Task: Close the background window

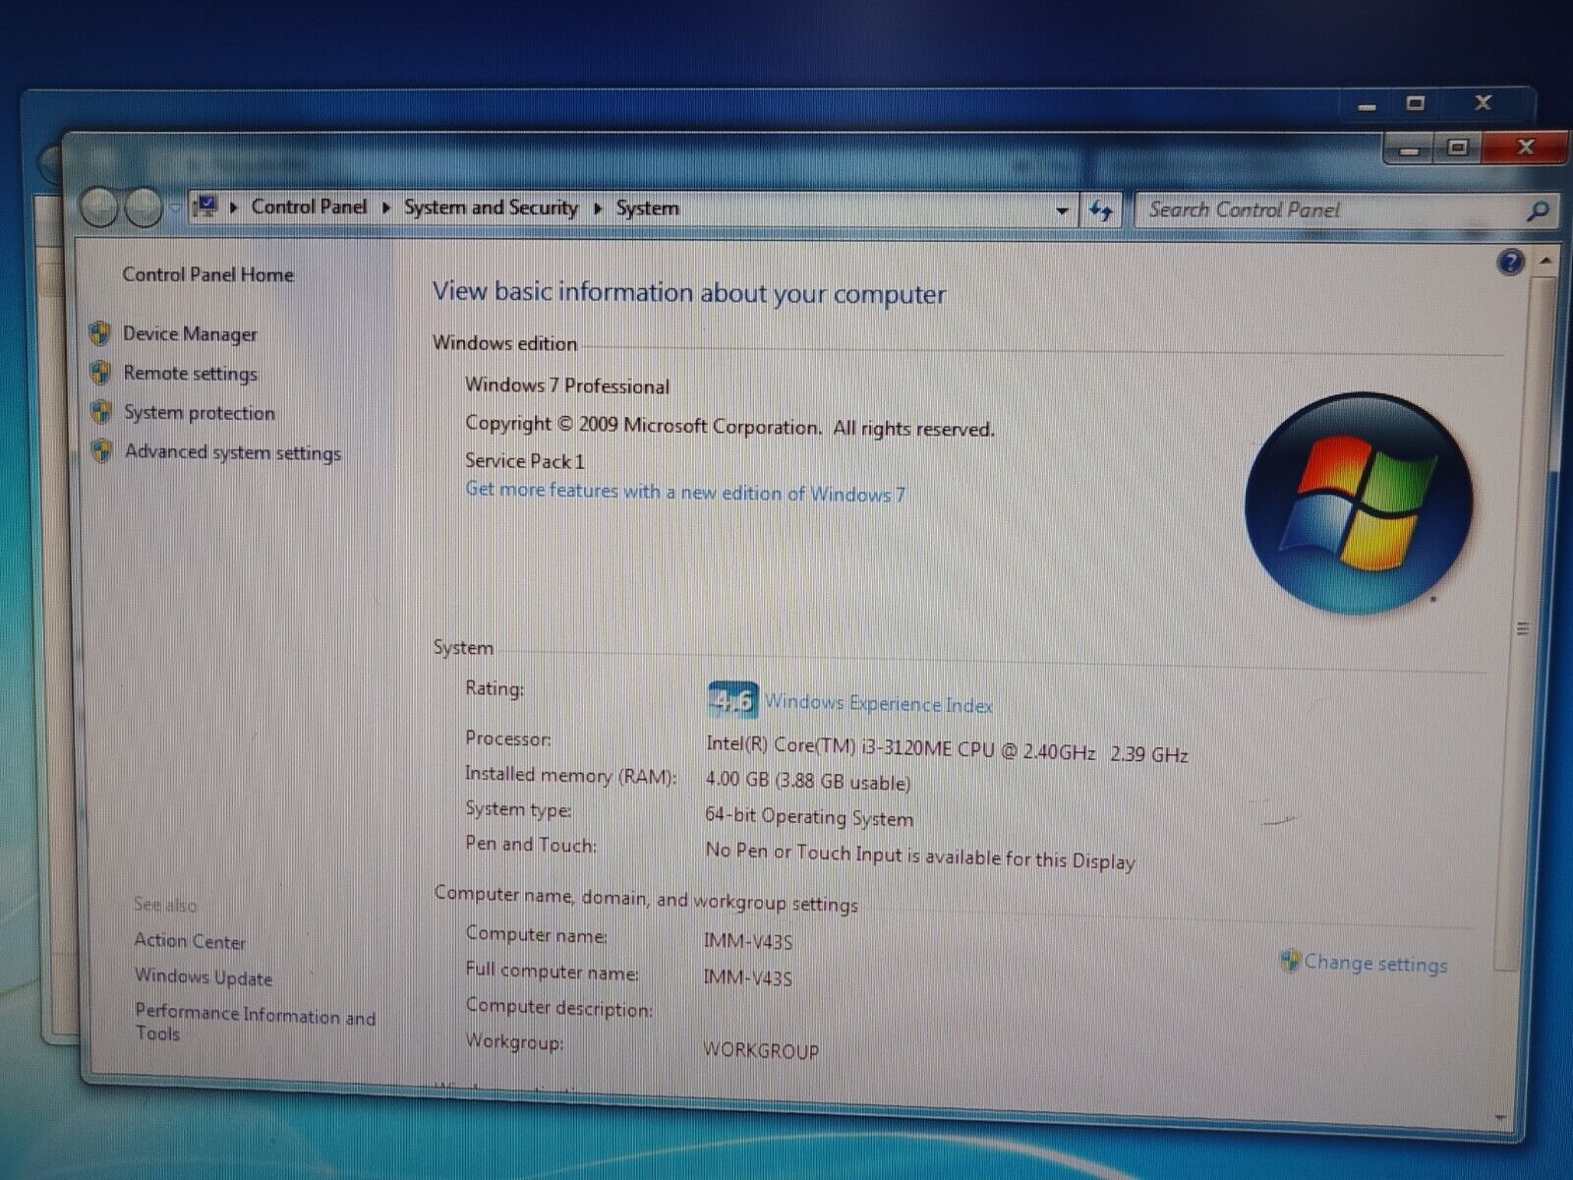Action: (x=1483, y=102)
